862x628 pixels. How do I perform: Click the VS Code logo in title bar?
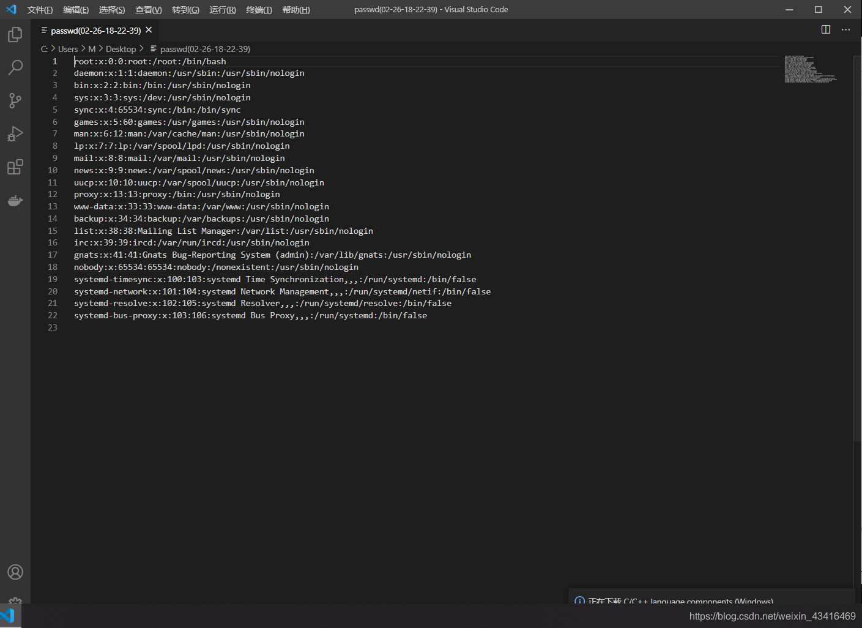point(11,9)
